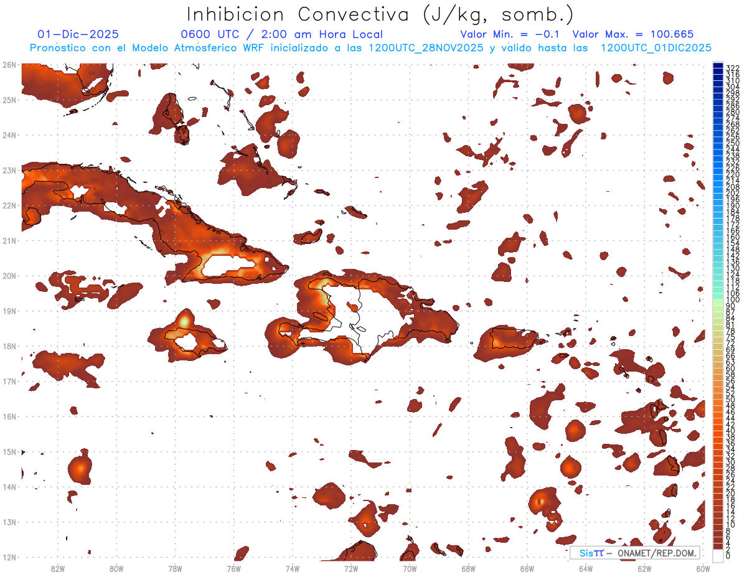747x577 pixels.
Task: Click the "SisTT - ONAMET/REP.DOM." credit box
Action: (635, 553)
